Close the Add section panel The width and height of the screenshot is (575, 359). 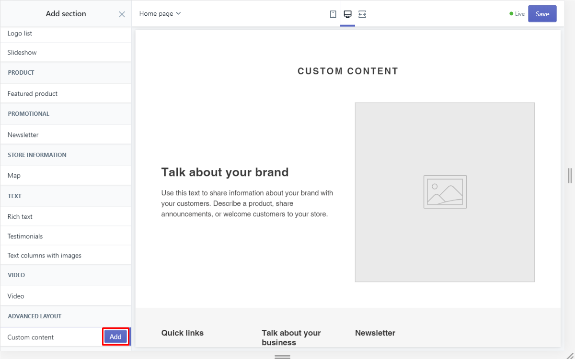pyautogui.click(x=122, y=14)
